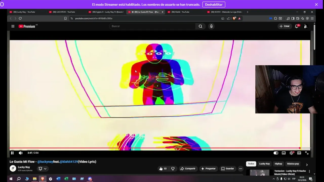Dismiss the streamer mode banner
This screenshot has height=182, width=324.
point(316,5)
